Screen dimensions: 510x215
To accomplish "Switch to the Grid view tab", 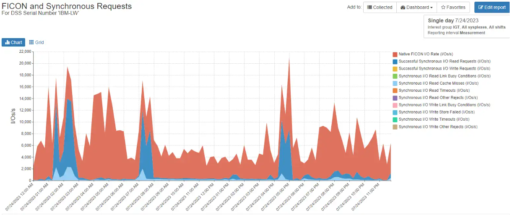I will (36, 42).
